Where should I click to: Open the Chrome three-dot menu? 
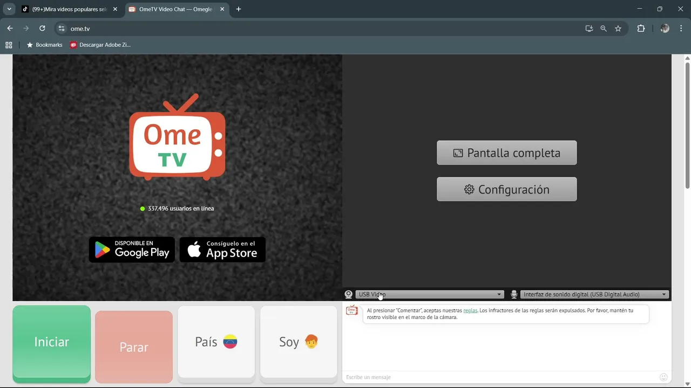681,29
